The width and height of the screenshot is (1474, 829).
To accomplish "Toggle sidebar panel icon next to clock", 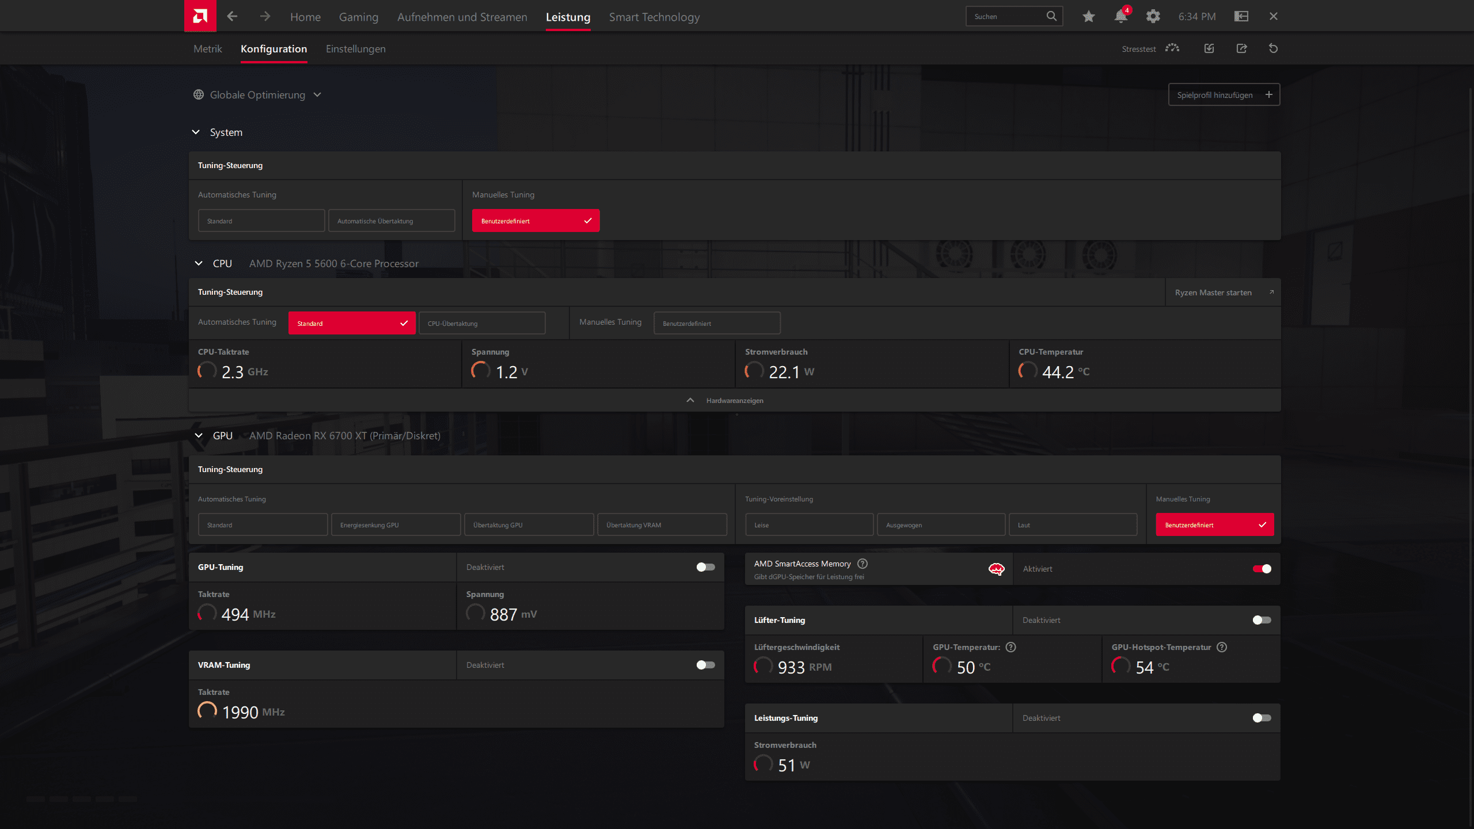I will 1241,16.
